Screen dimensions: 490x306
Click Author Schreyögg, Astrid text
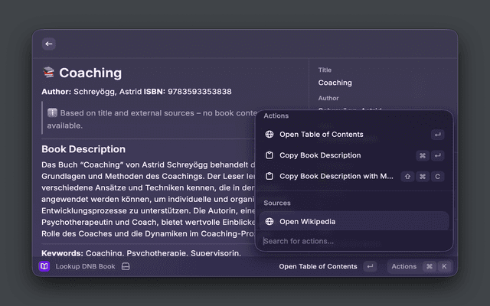(x=92, y=92)
